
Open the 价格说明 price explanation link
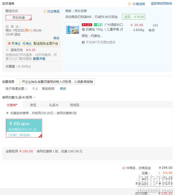pos(139,4)
